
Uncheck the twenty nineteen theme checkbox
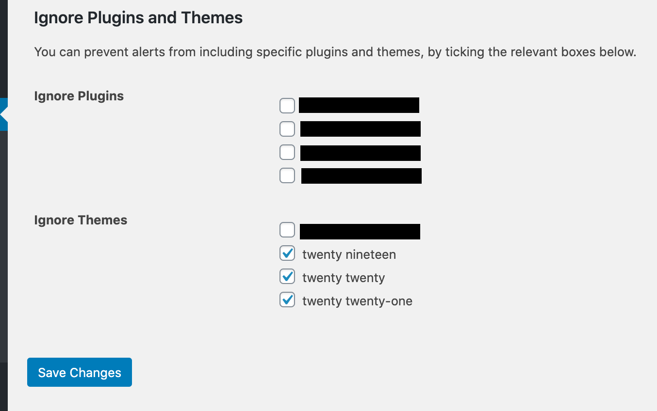(x=287, y=253)
